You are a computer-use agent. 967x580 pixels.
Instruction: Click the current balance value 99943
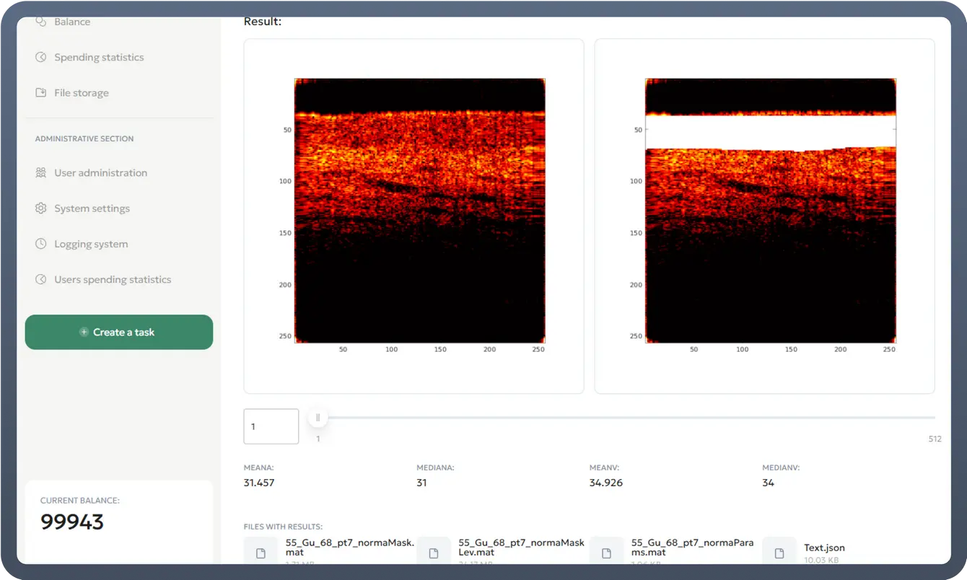pyautogui.click(x=72, y=522)
